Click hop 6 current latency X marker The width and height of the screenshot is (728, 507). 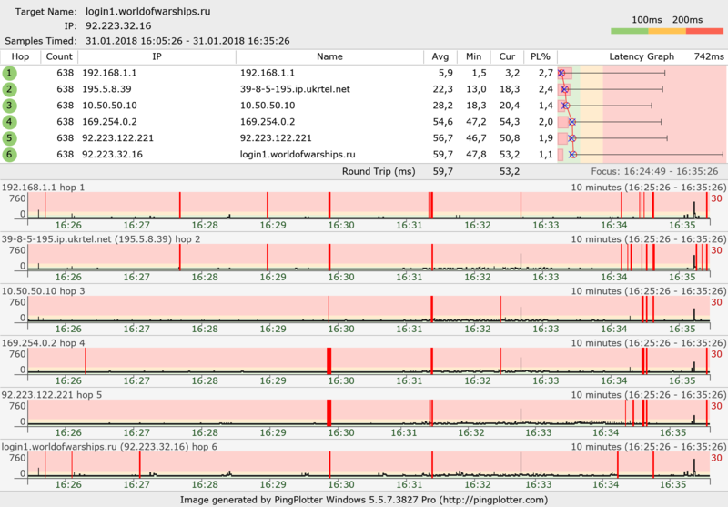click(x=572, y=155)
